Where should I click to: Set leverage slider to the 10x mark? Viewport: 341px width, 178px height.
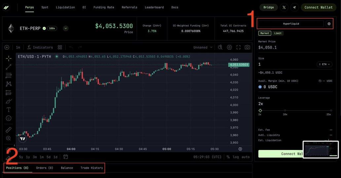click(x=285, y=111)
